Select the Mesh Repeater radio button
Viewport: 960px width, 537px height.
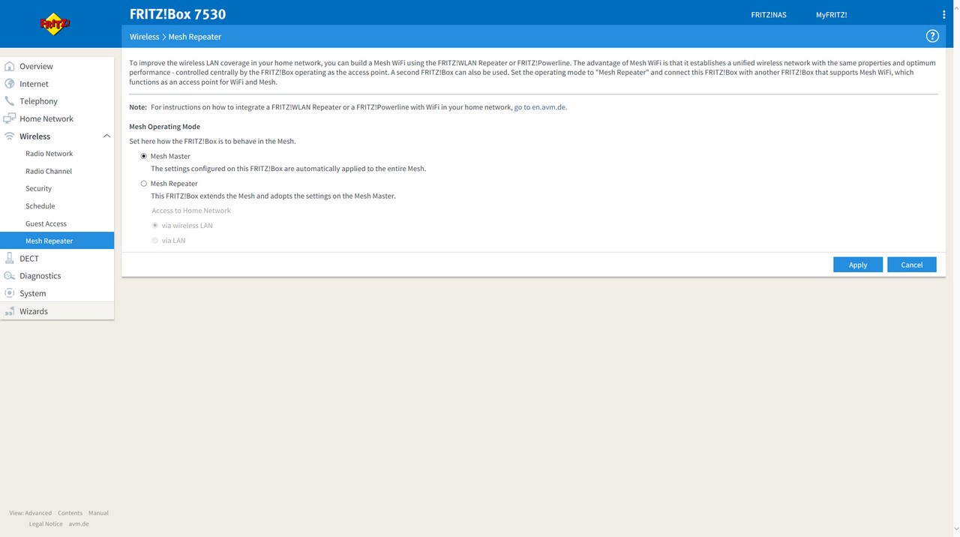[x=144, y=183]
